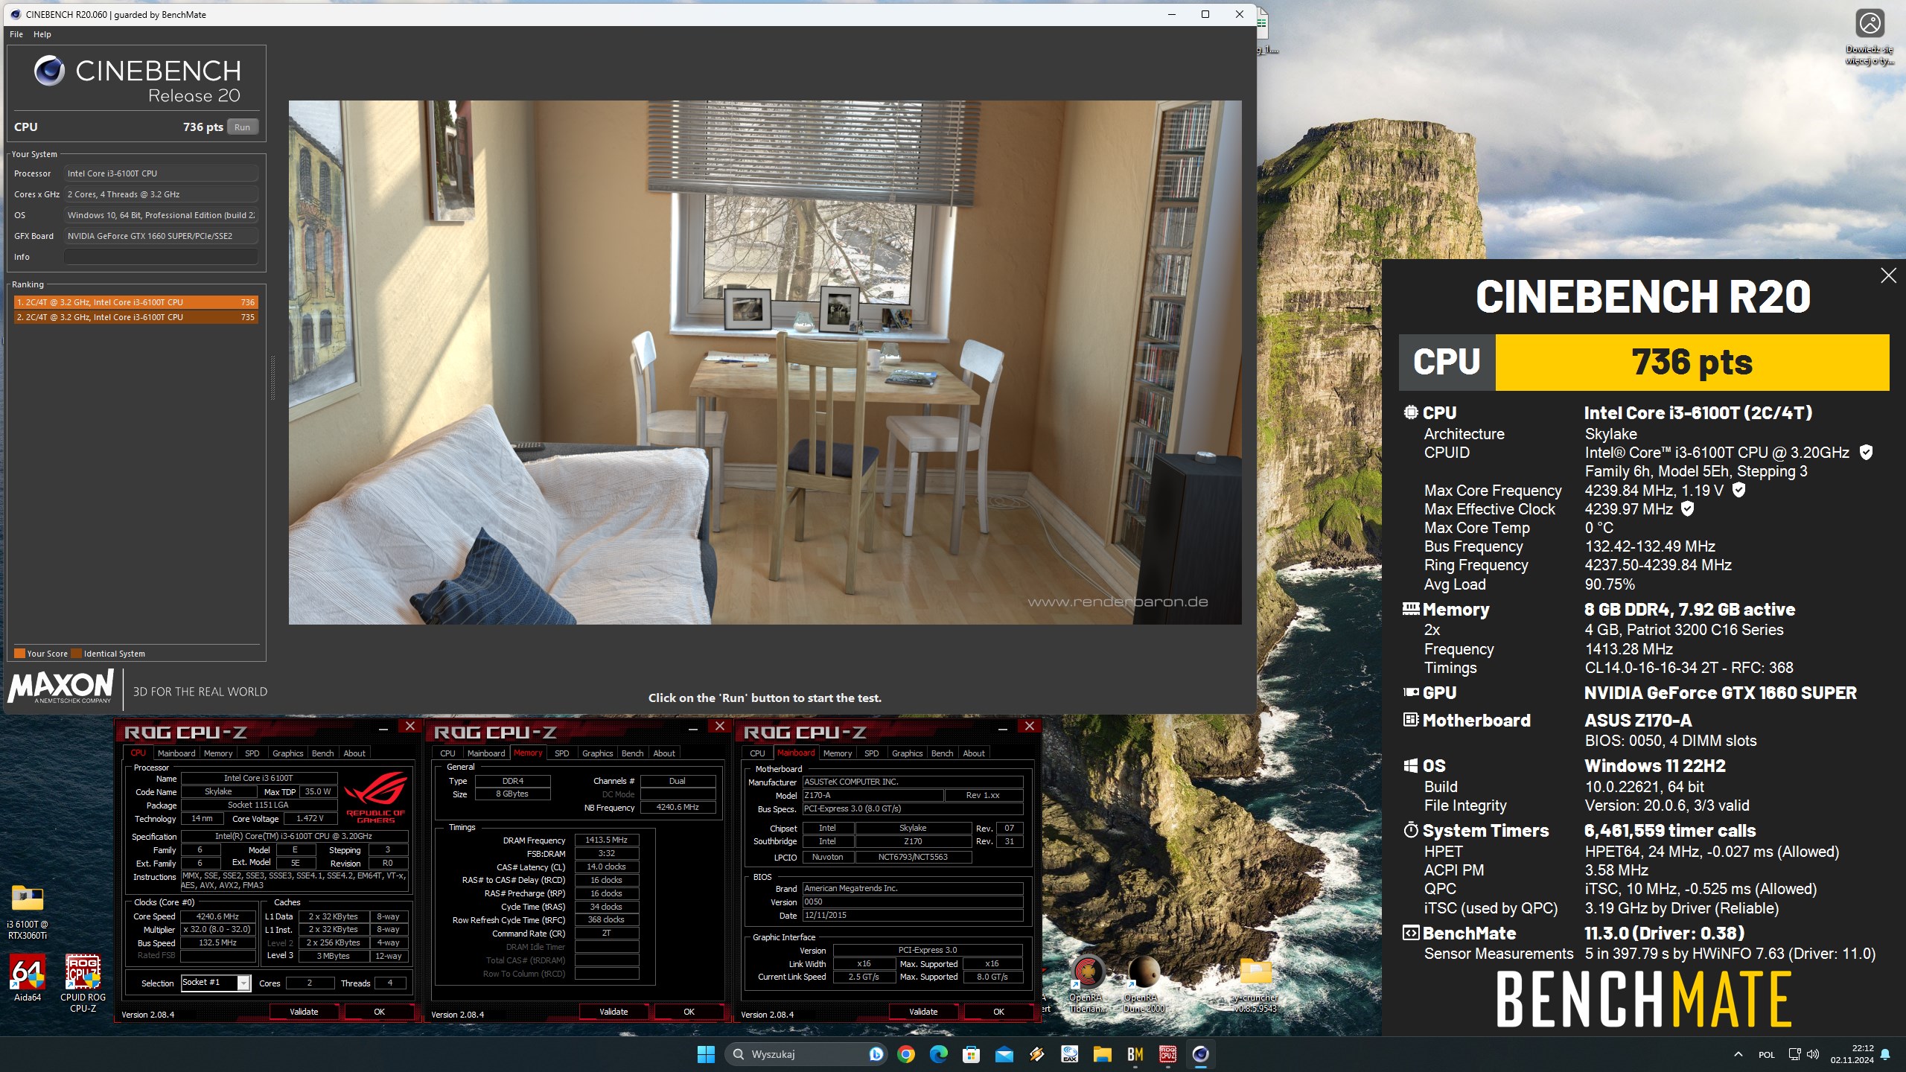Open the clock showing 22:12 02.11.2024
The width and height of the screenshot is (1906, 1072).
coord(1852,1054)
